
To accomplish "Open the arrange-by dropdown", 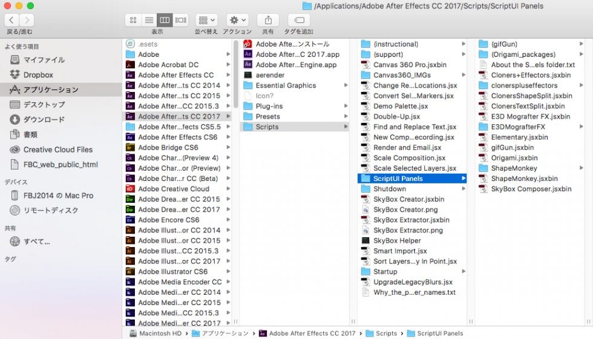I will point(206,20).
